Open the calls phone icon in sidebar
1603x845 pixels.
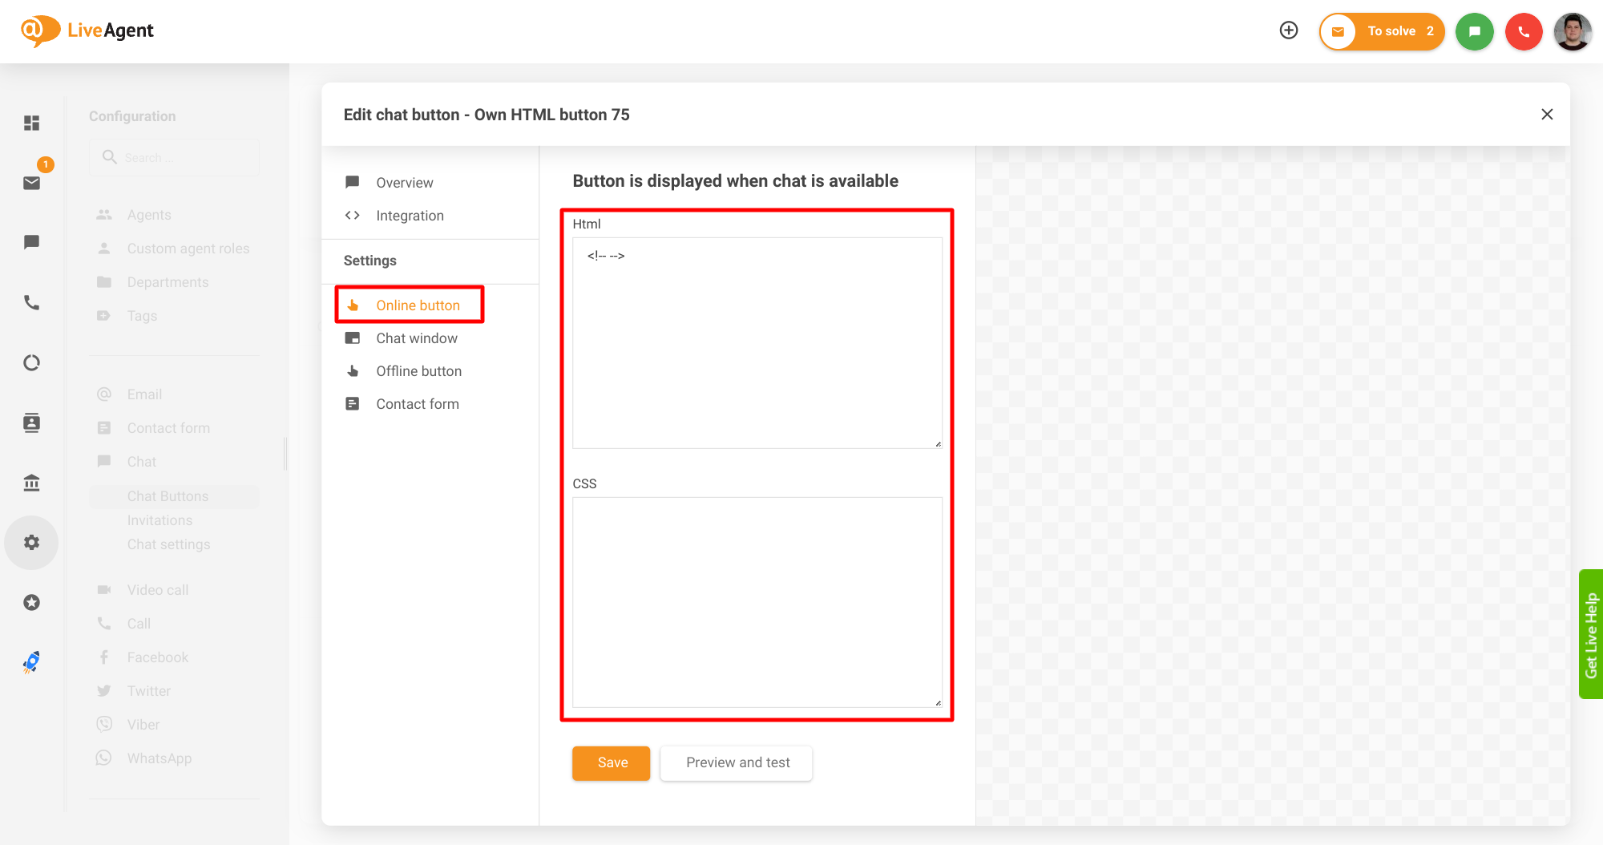31,303
